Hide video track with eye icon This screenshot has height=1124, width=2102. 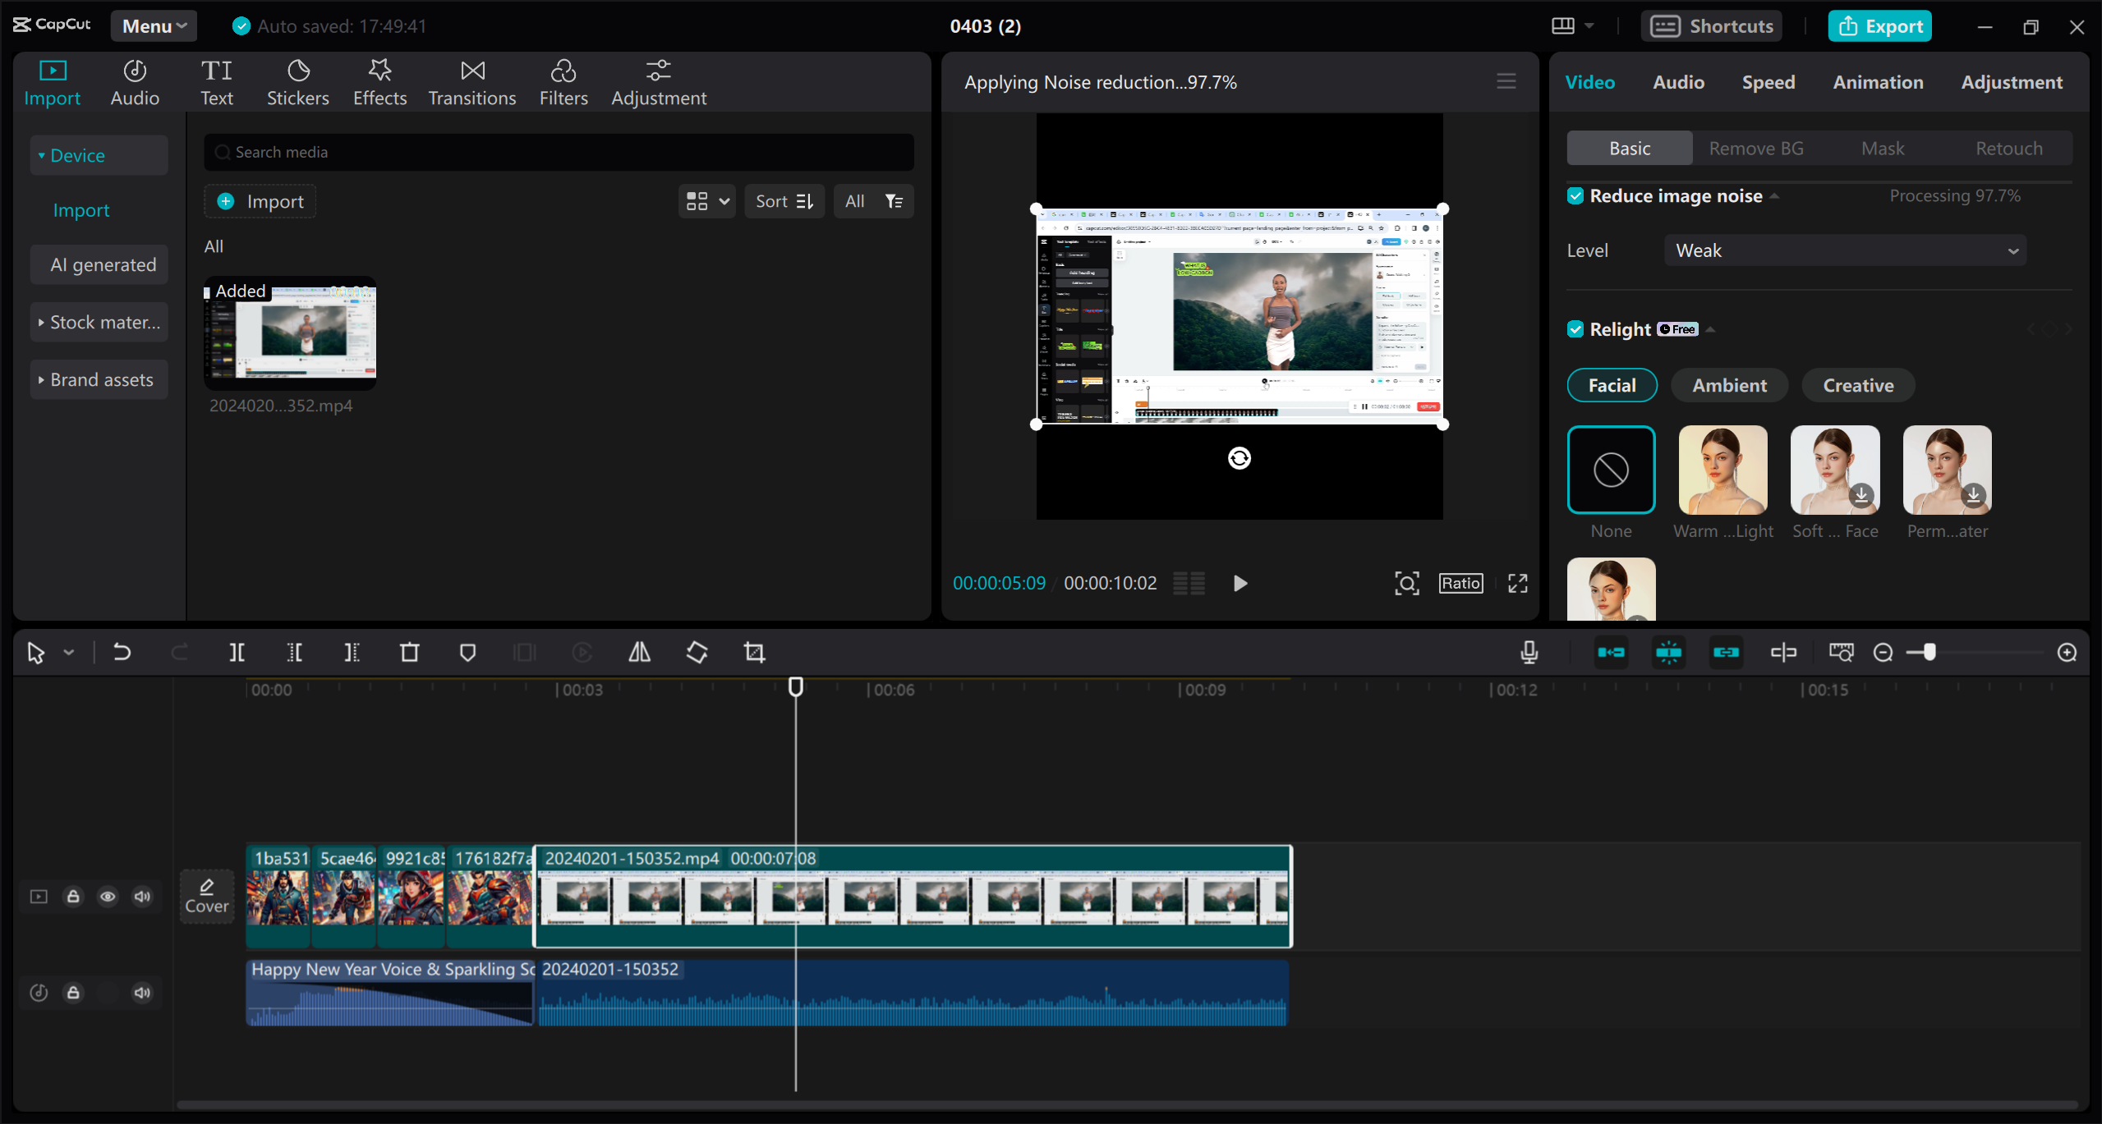tap(108, 897)
